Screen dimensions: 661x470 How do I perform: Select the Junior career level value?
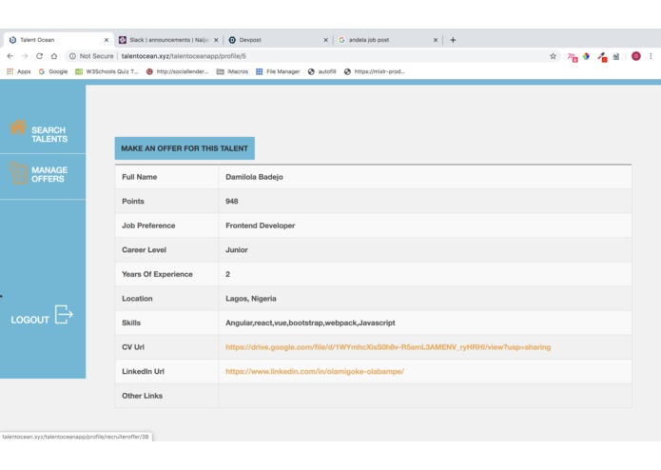237,250
